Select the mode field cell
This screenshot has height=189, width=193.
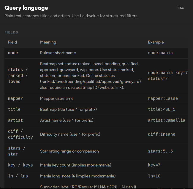pyautogui.click(x=13, y=53)
